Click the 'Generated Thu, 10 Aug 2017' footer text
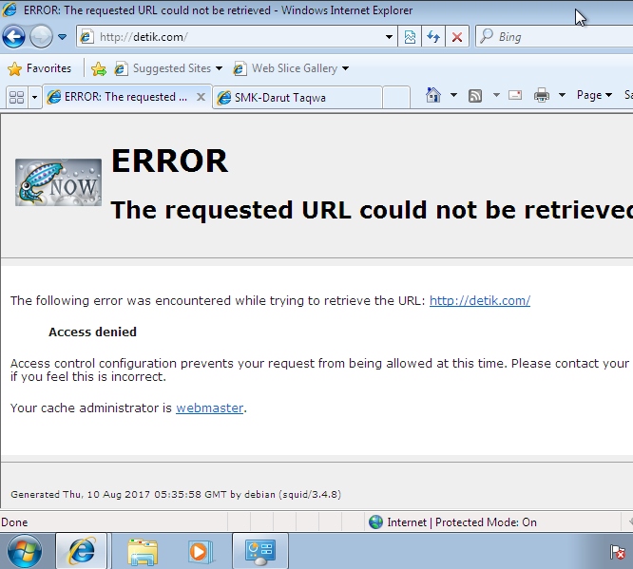Viewport: 633px width, 569px height. (x=176, y=494)
